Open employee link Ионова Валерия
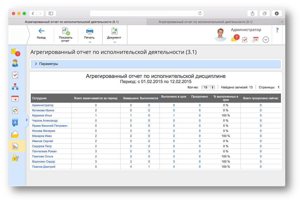The width and height of the screenshot is (302, 203). coord(43,131)
